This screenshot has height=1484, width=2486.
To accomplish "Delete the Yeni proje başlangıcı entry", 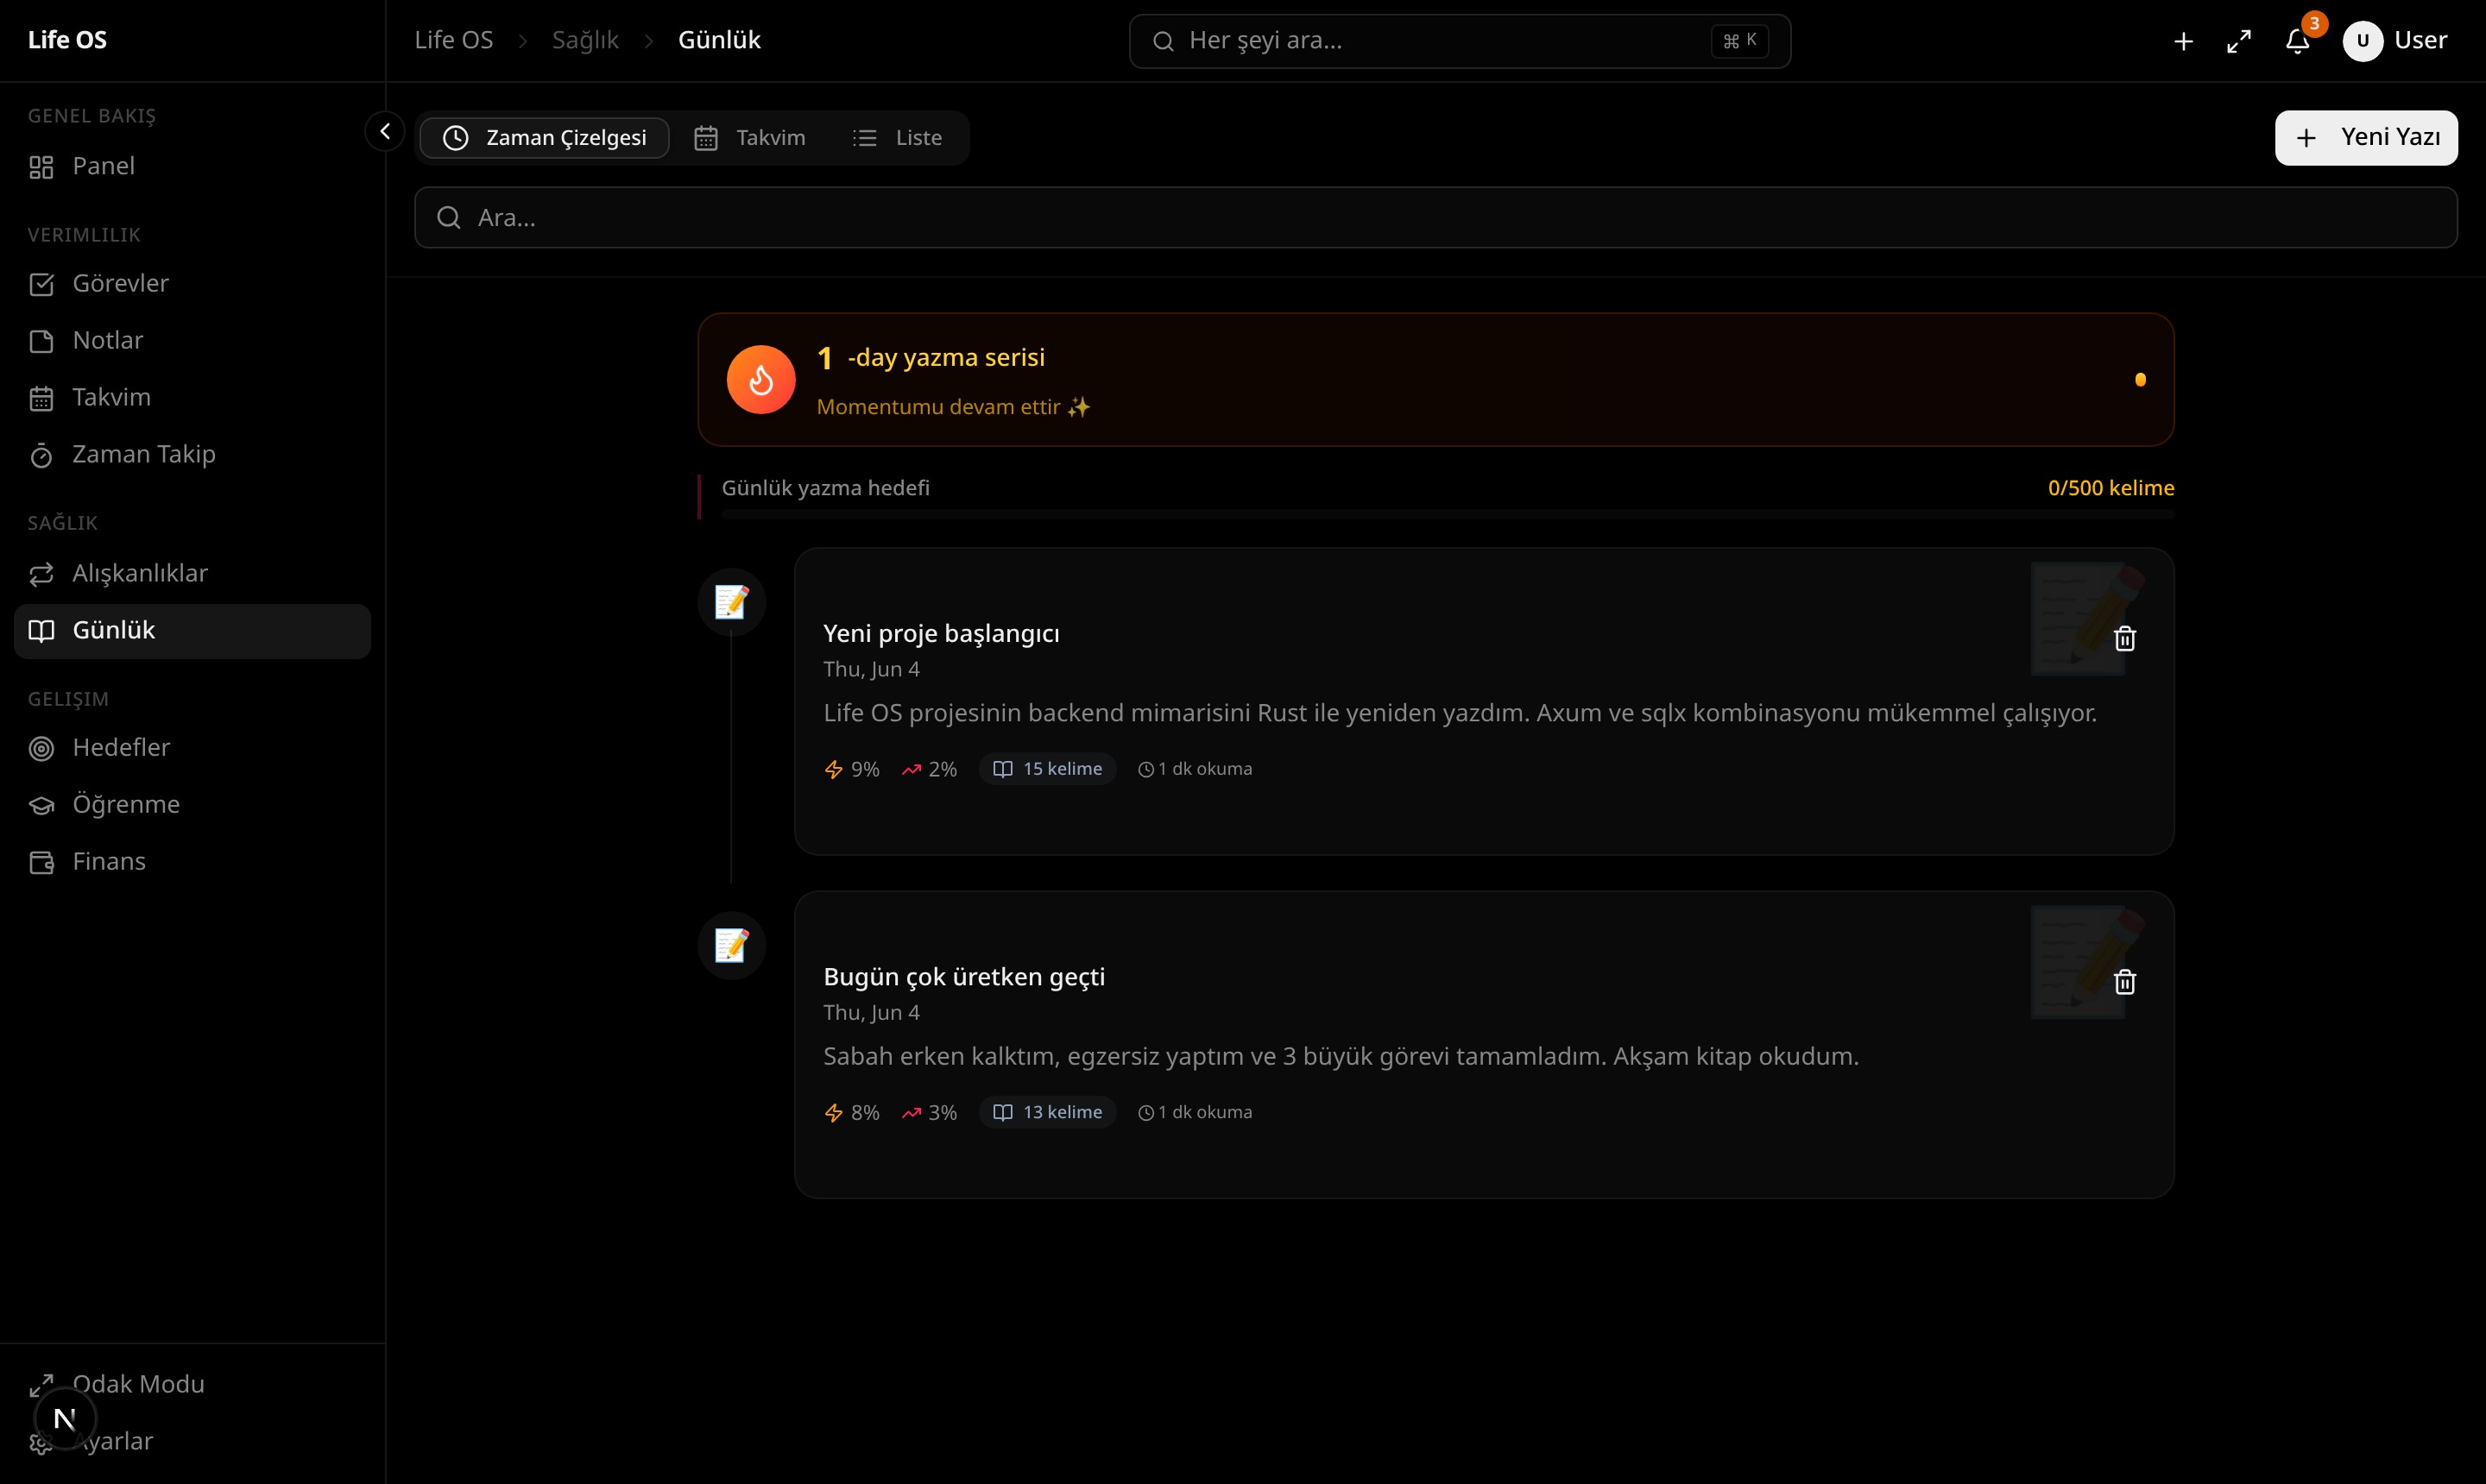I will point(2125,639).
